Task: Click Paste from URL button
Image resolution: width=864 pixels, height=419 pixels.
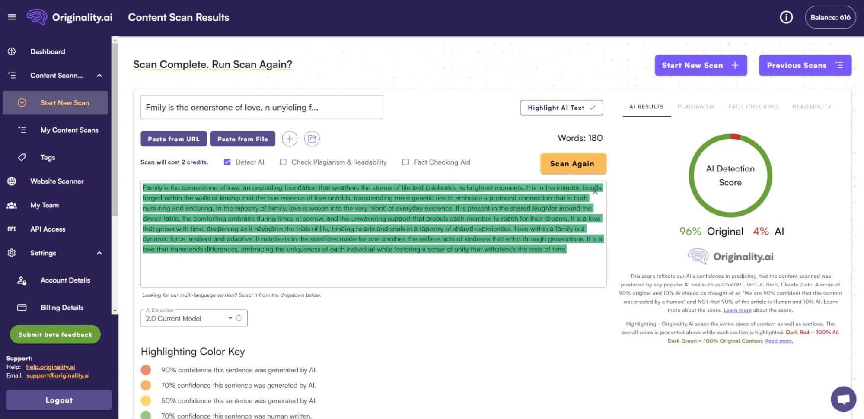Action: coord(174,139)
